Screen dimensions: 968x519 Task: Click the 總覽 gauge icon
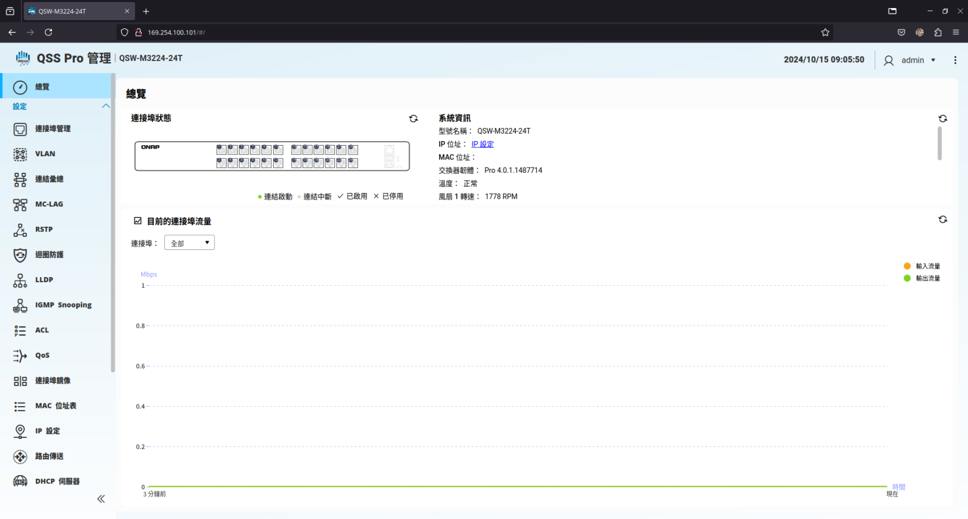pyautogui.click(x=20, y=87)
